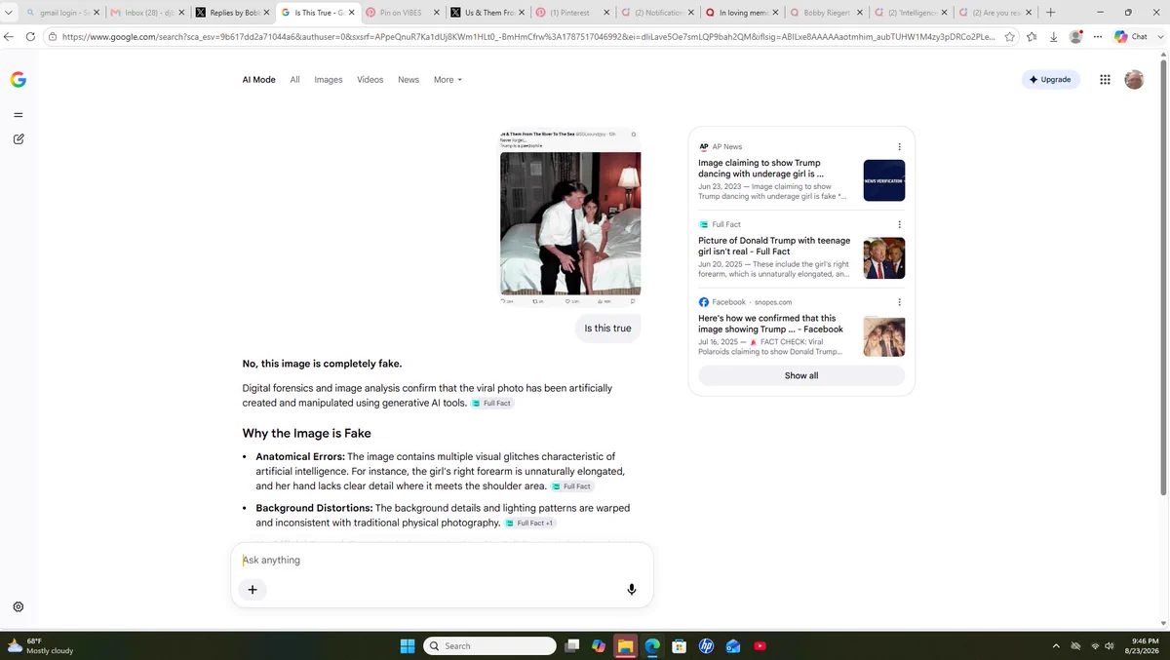Open browser favorites list icon

(x=1032, y=36)
